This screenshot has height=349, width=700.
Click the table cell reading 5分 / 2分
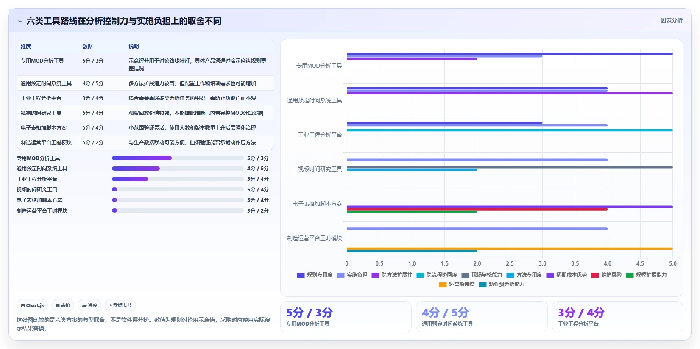click(x=93, y=143)
